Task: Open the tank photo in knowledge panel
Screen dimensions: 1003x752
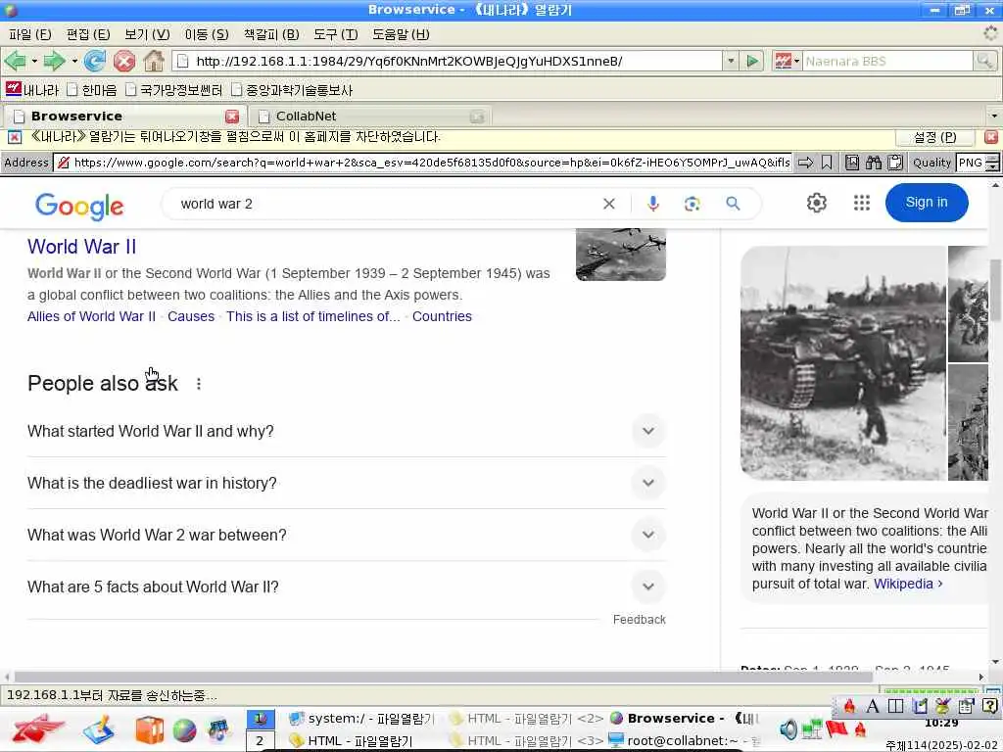Action: (x=843, y=362)
